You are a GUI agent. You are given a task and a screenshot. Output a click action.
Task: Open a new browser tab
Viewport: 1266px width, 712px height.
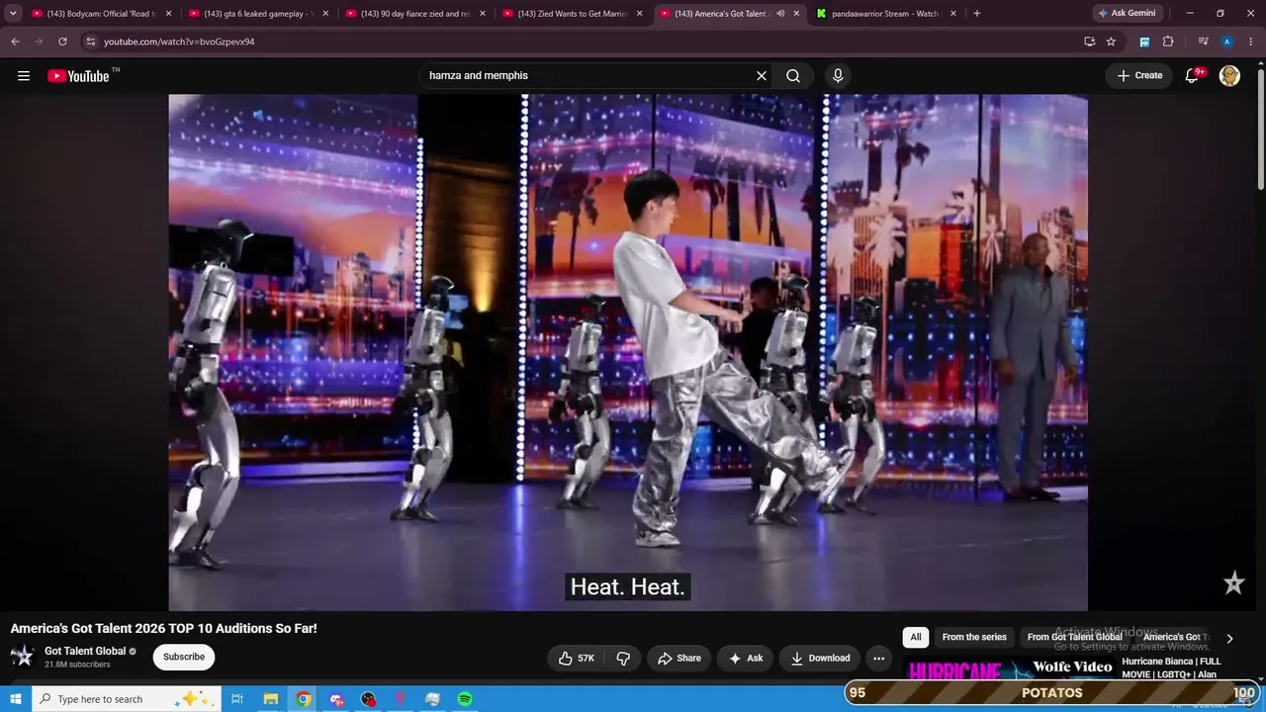click(977, 14)
